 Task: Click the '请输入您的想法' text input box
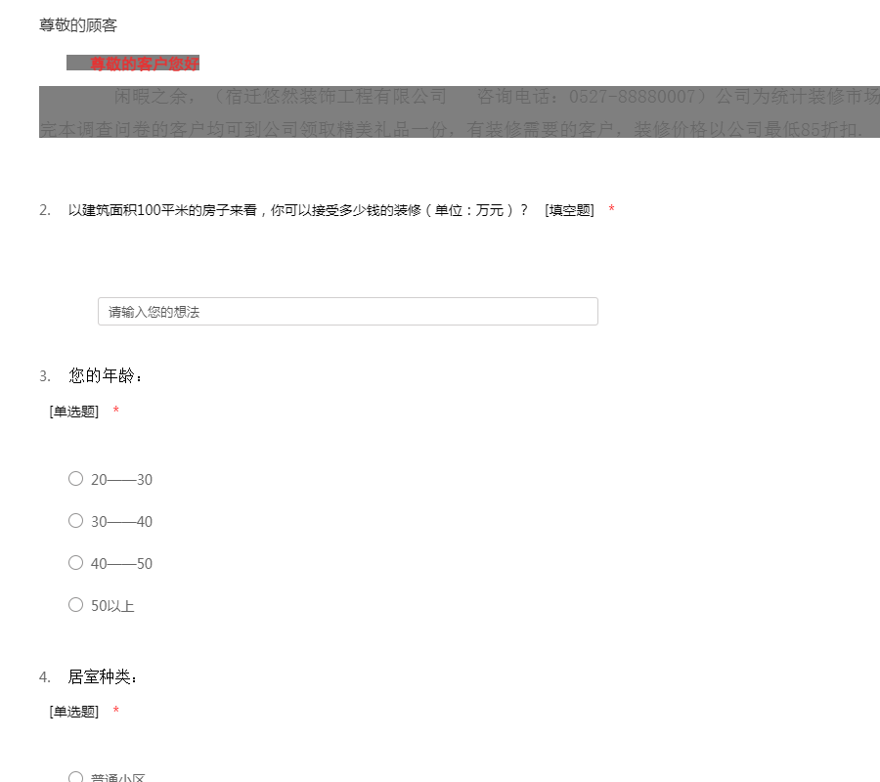347,312
